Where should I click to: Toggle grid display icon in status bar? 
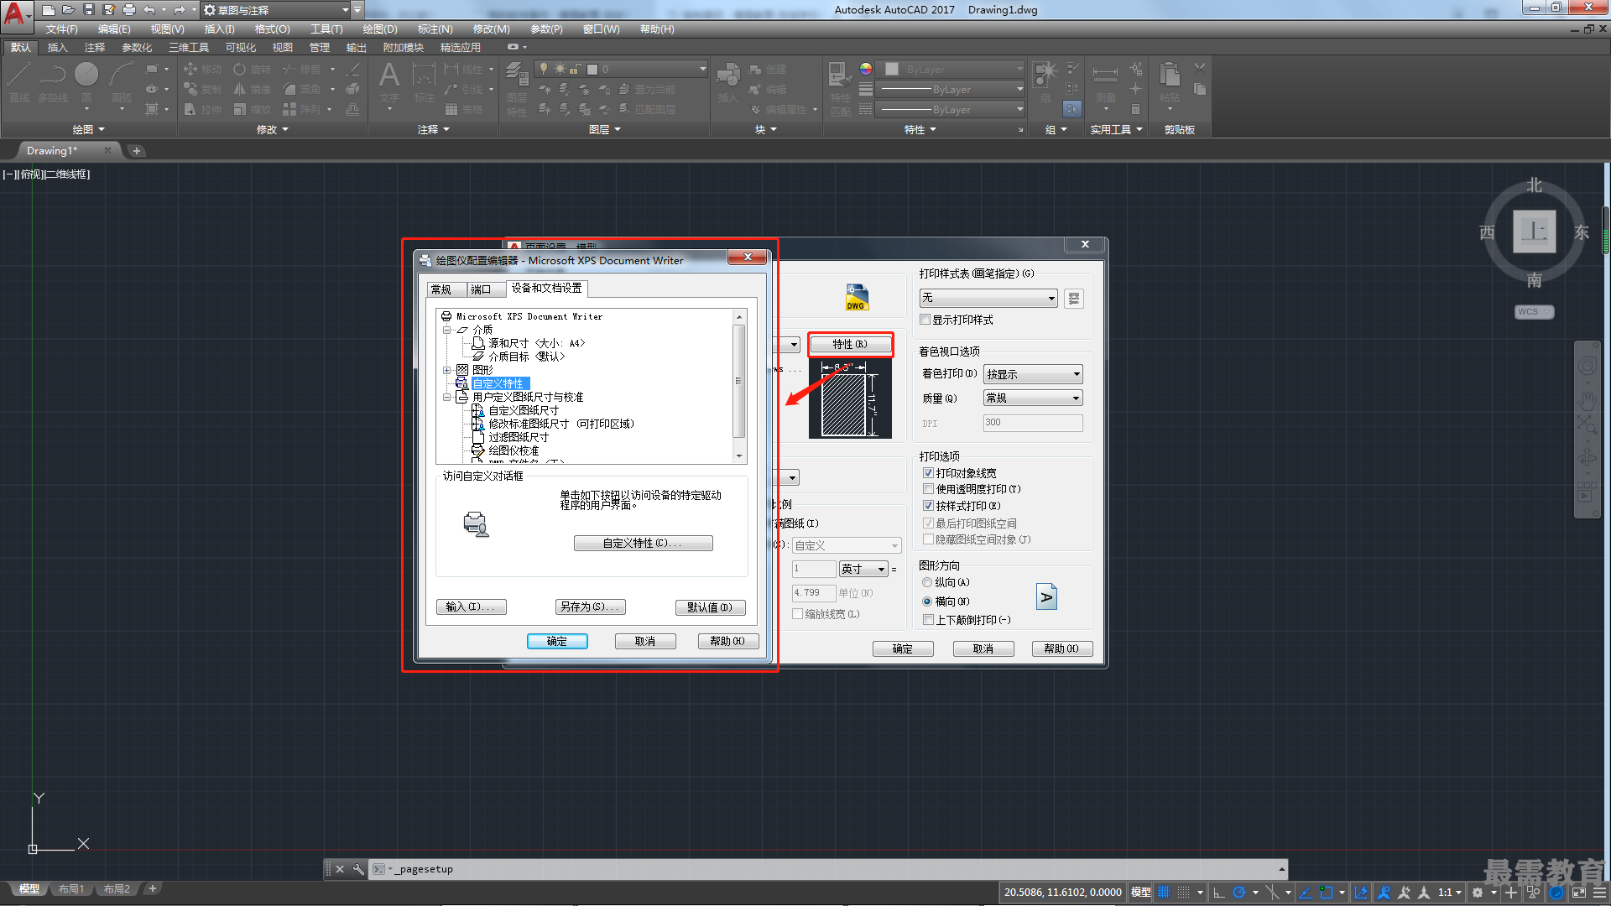(x=1164, y=893)
